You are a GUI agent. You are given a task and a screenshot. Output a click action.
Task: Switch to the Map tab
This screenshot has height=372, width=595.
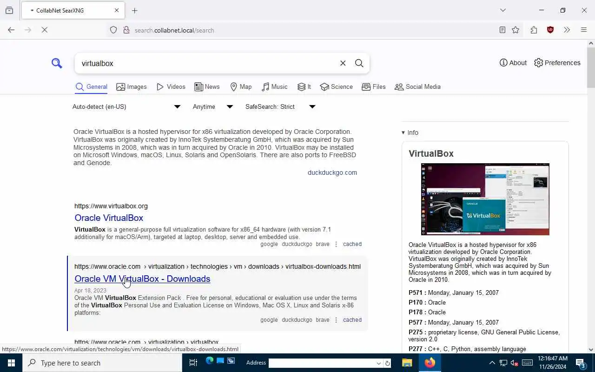(x=241, y=87)
